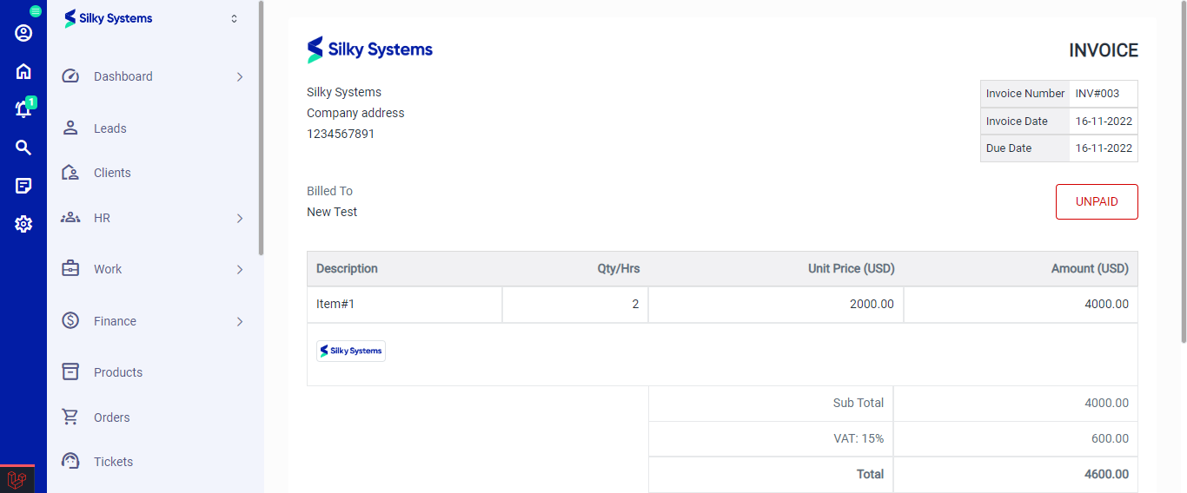The width and height of the screenshot is (1187, 493).
Task: Open notifications bell icon
Action: pyautogui.click(x=23, y=109)
